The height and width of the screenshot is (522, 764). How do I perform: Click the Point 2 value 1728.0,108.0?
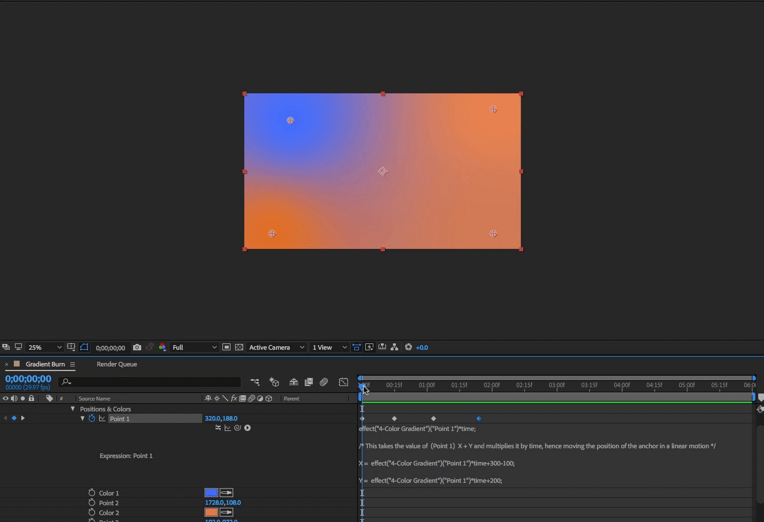coord(223,502)
